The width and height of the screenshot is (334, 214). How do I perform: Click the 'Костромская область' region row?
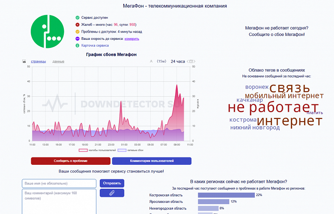point(166,195)
